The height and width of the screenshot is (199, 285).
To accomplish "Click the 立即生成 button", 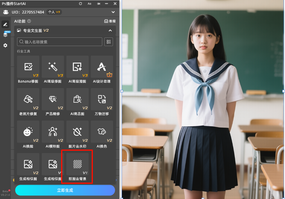I will point(65,190).
